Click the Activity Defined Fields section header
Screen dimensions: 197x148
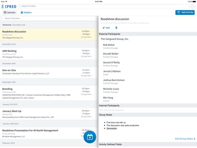pos(148,144)
